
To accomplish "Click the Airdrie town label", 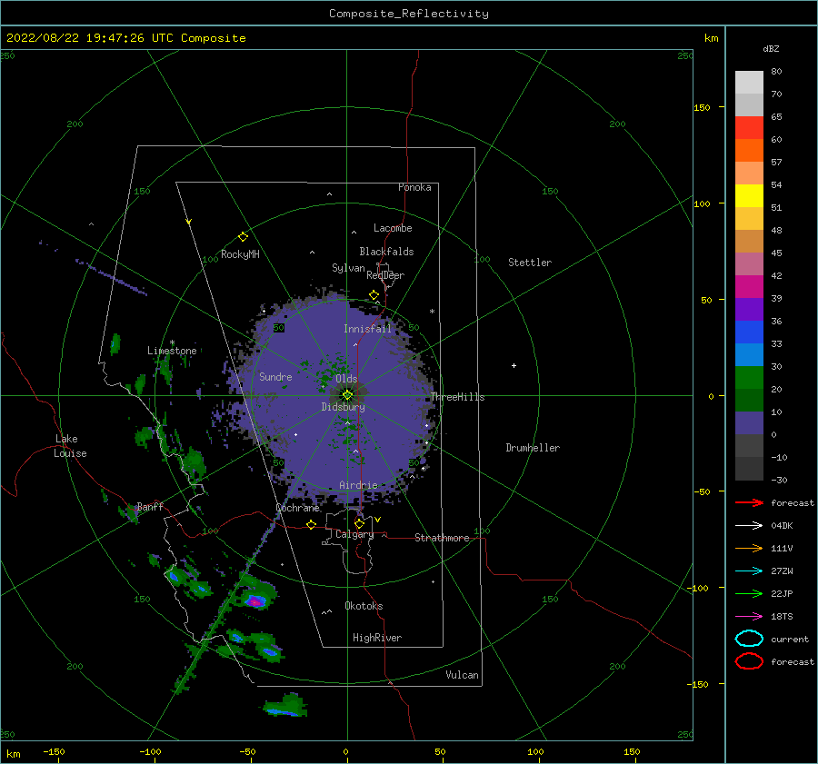I will 358,485.
